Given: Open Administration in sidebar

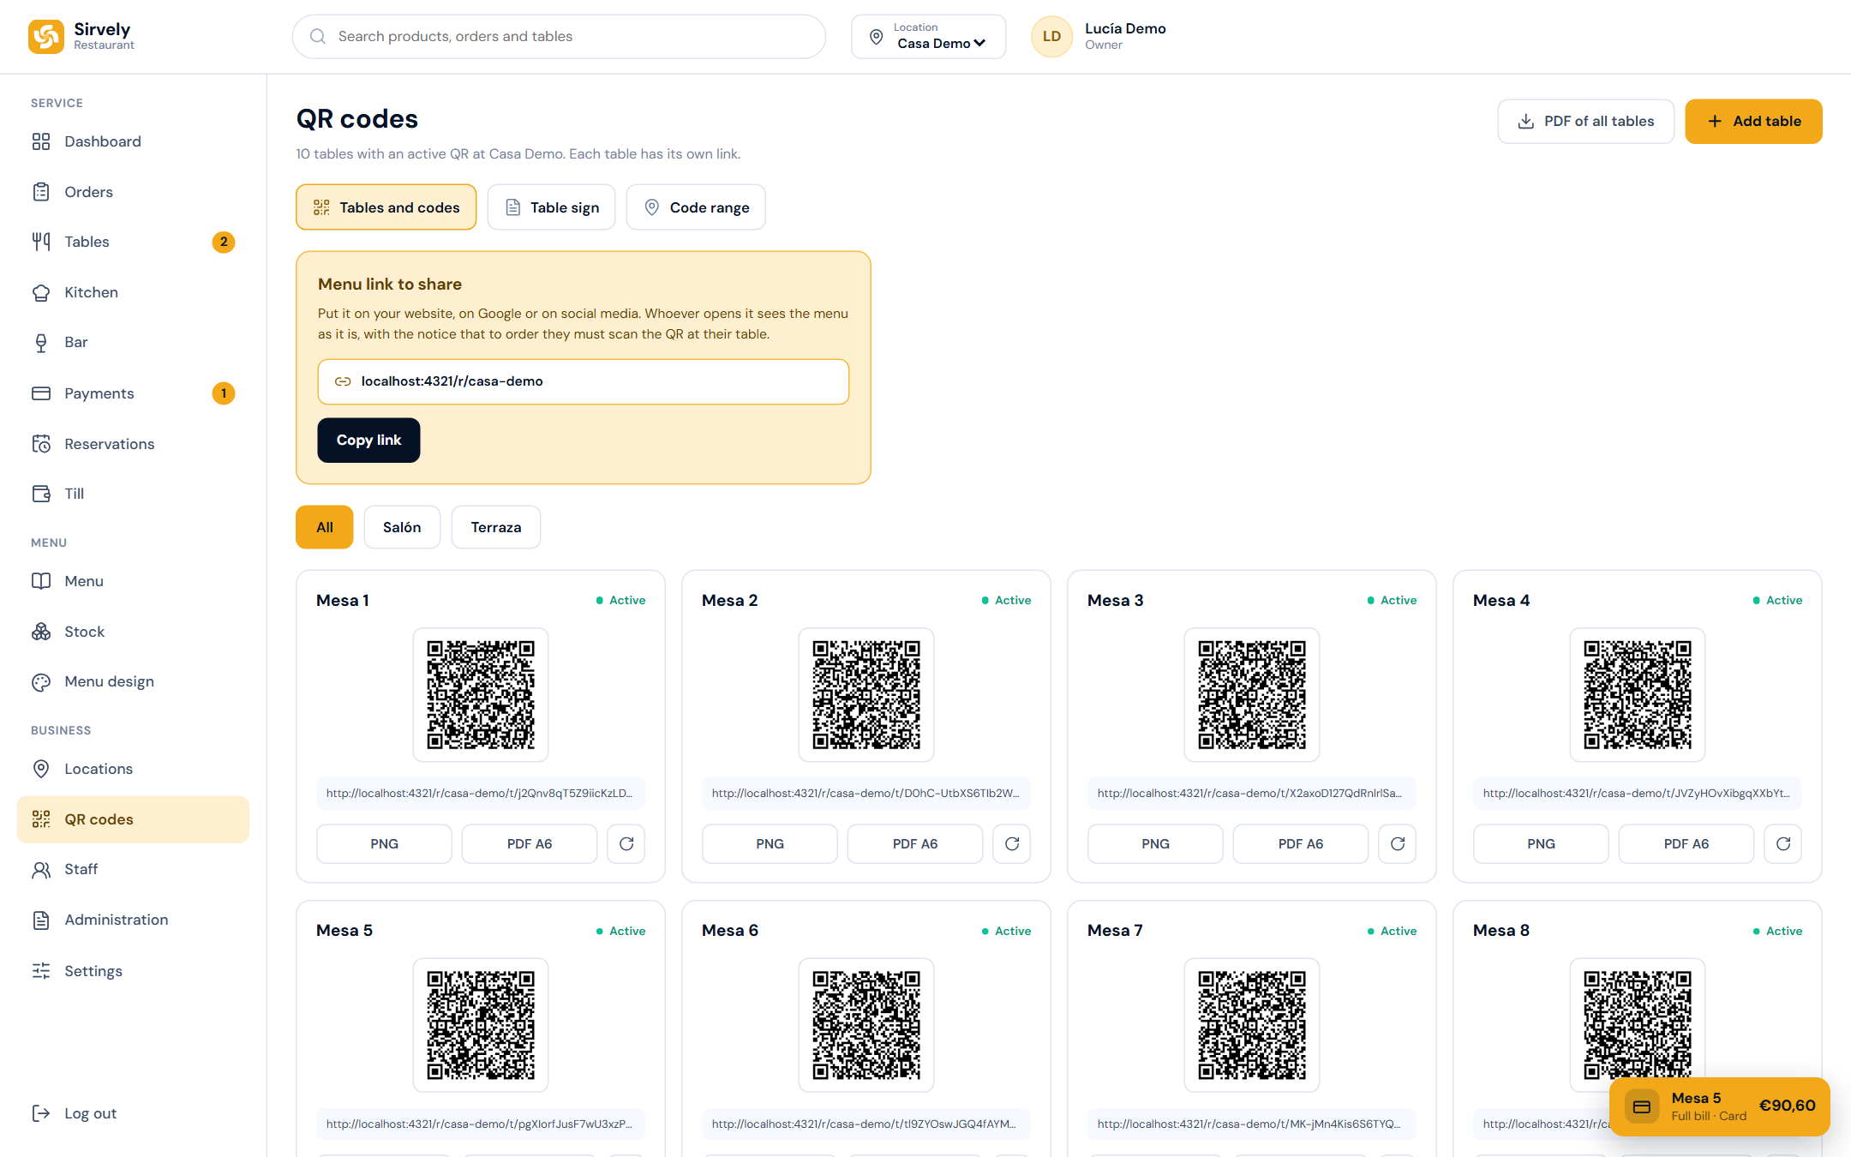Looking at the screenshot, I should coord(133,920).
